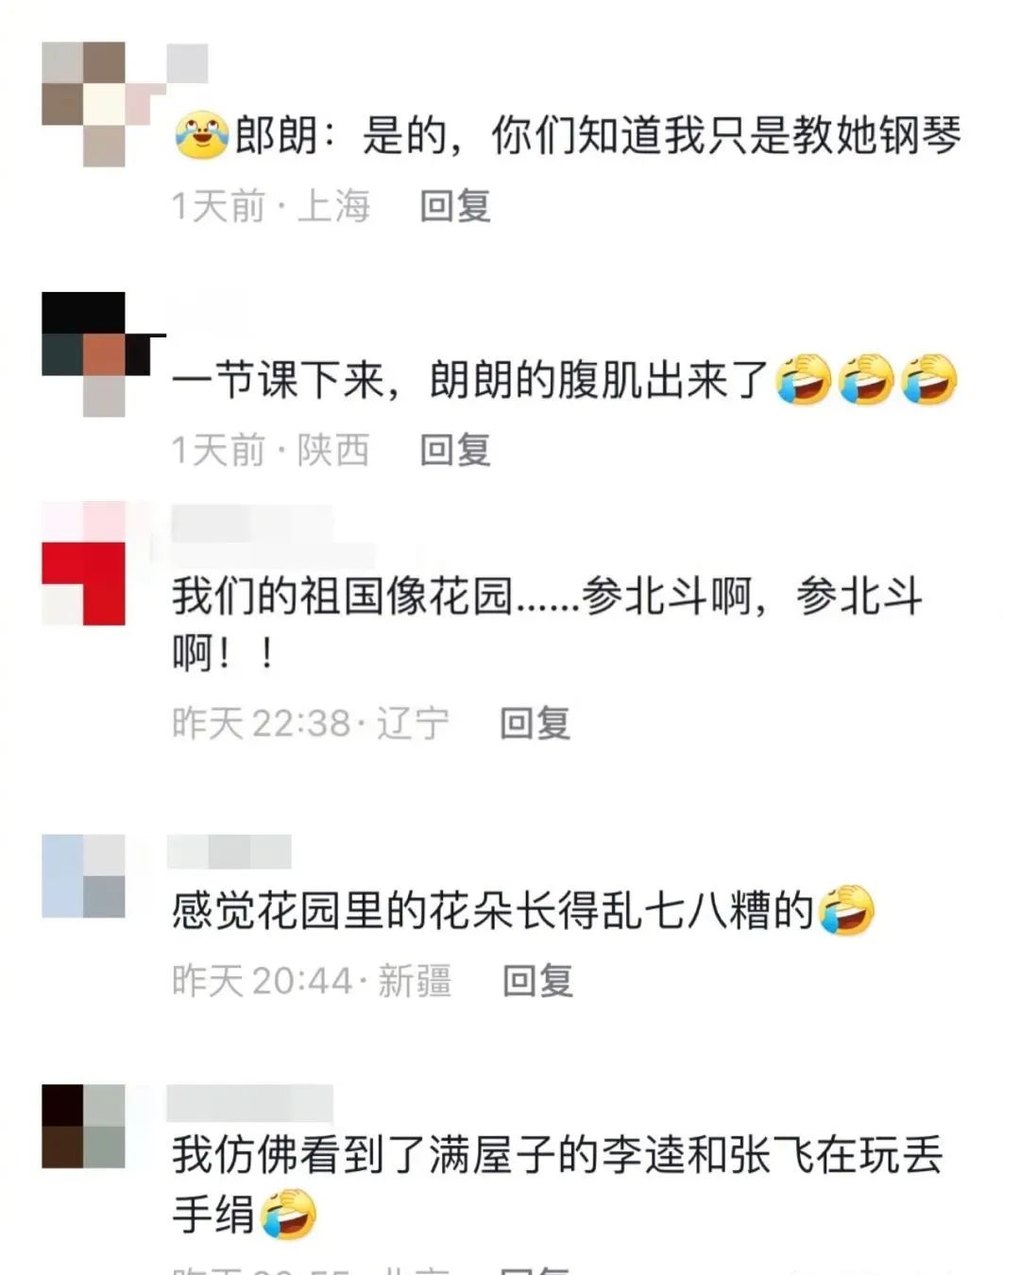Viewport: 1020px width, 1275px height.
Task: Click laughing emoji after 手绢
Action: [x=288, y=1214]
